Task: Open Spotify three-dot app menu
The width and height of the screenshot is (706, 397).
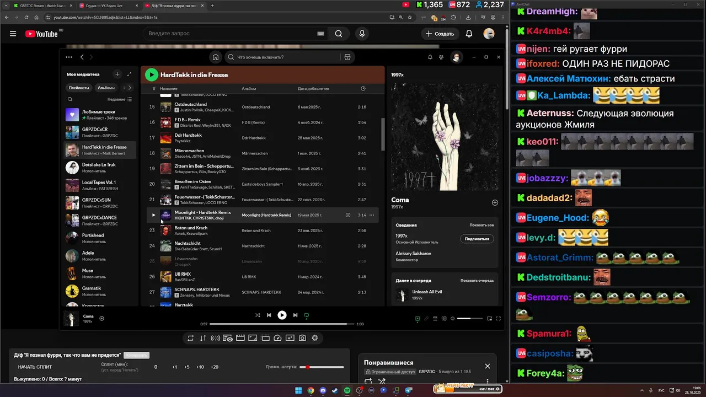Action: pyautogui.click(x=69, y=57)
